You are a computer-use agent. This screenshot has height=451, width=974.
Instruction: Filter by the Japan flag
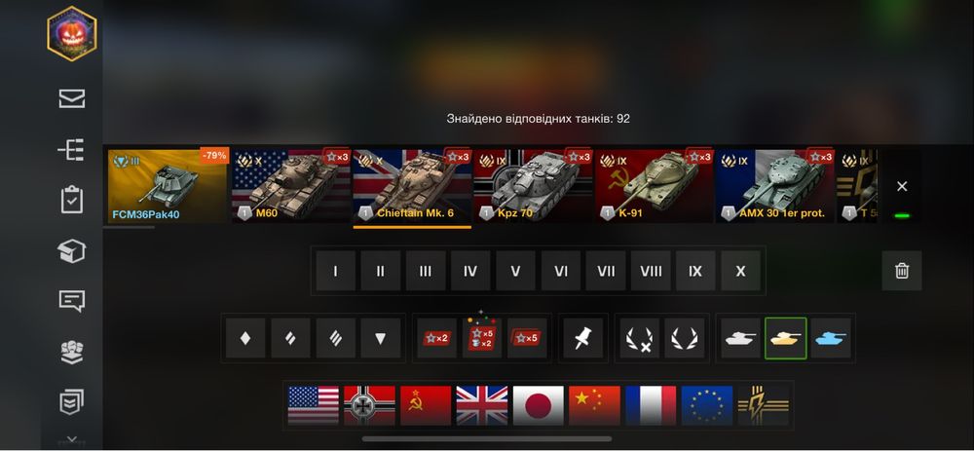pyautogui.click(x=539, y=405)
